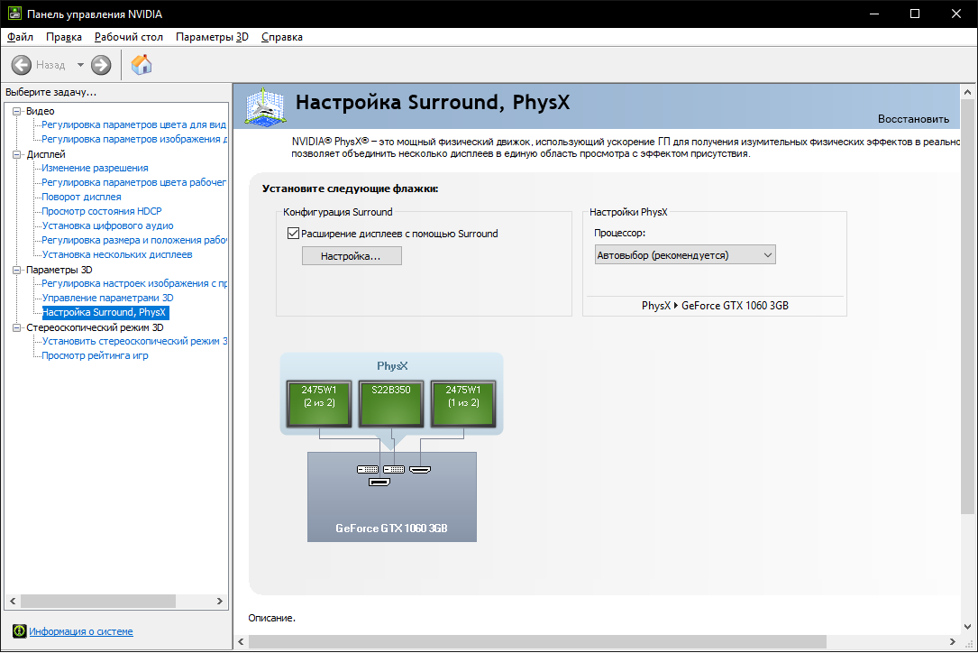Select the 2475W1 (1 из 2) display thumbnail
The height and width of the screenshot is (653, 978).
tap(463, 403)
